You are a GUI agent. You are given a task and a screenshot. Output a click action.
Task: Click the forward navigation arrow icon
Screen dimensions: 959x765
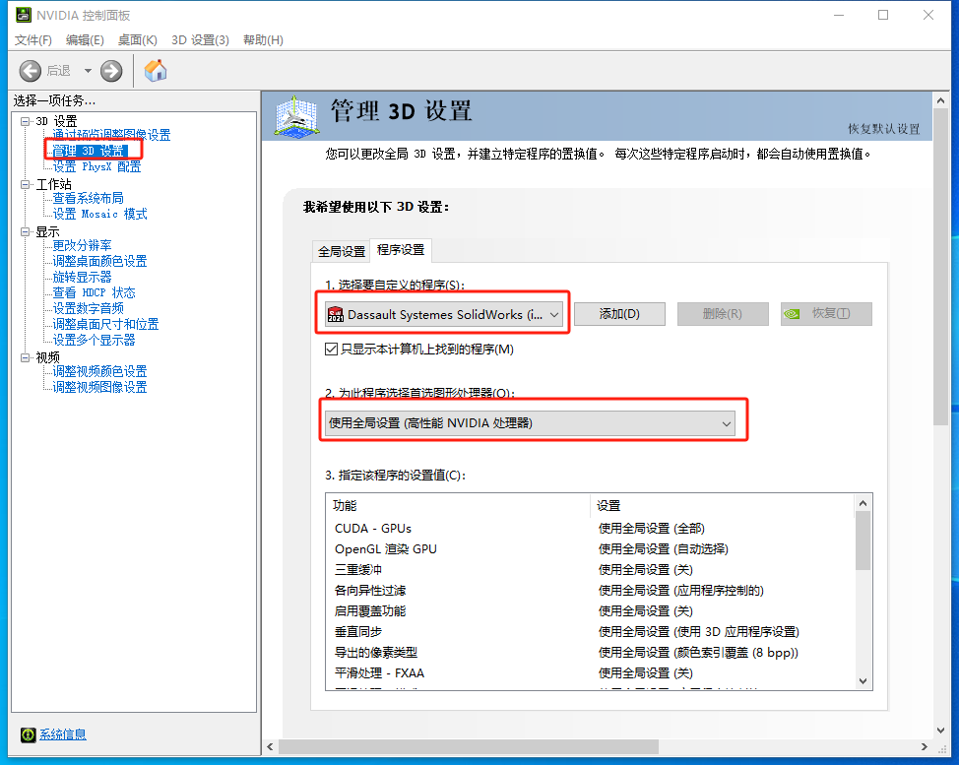[110, 70]
